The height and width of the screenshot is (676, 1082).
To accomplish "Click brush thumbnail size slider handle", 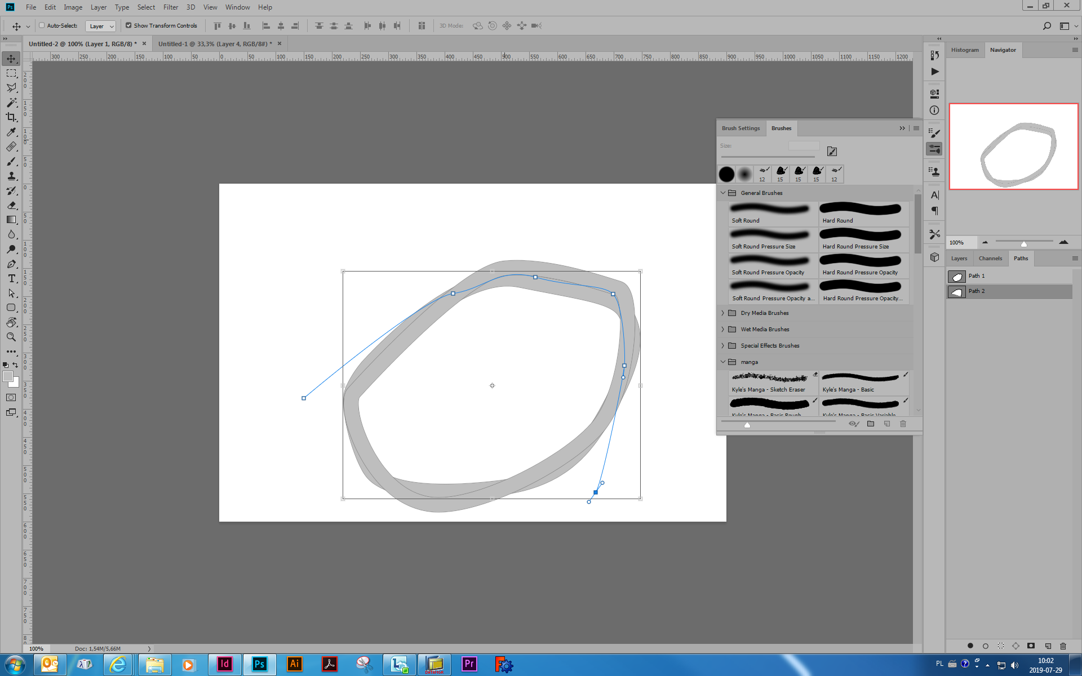I will [x=747, y=425].
